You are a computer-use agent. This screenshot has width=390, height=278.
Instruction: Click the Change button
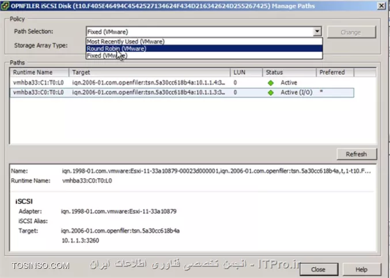click(x=351, y=32)
